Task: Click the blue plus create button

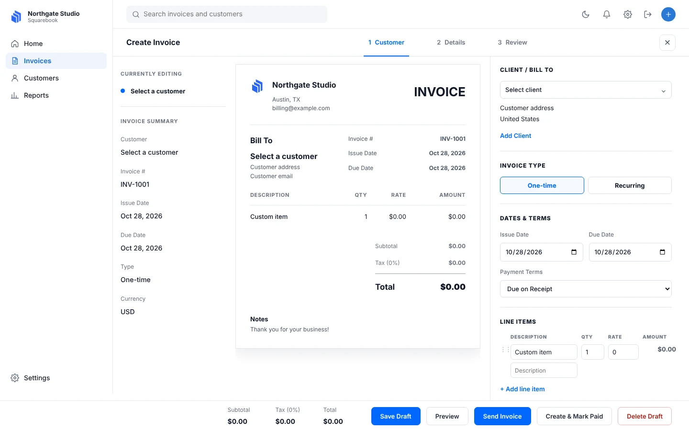Action: [668, 14]
